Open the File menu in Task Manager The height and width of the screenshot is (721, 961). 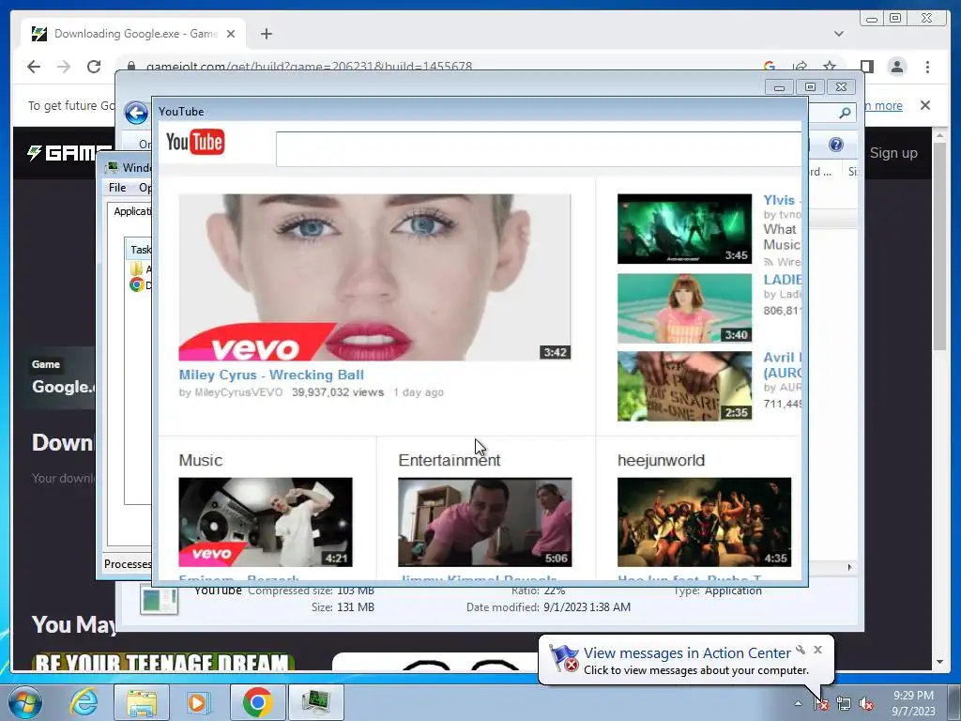tap(117, 188)
